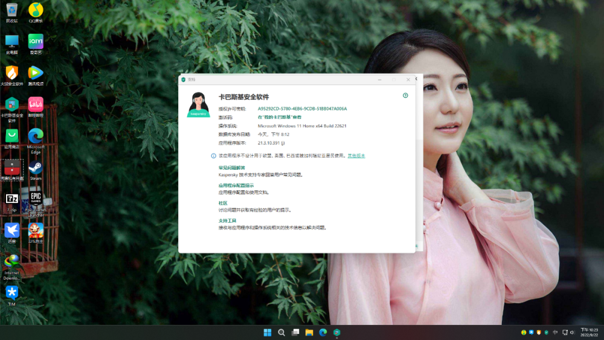The width and height of the screenshot is (604, 340).
Task: Click the volume speaker icon in the system tray
Action: [x=572, y=332]
